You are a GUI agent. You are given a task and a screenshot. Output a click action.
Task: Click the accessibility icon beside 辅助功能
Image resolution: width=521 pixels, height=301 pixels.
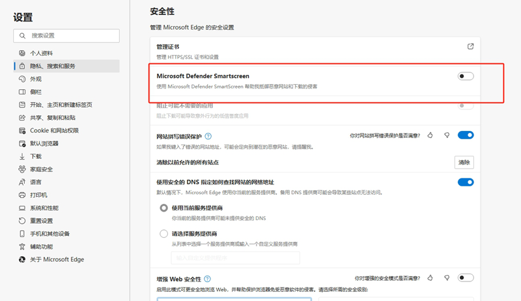point(22,246)
